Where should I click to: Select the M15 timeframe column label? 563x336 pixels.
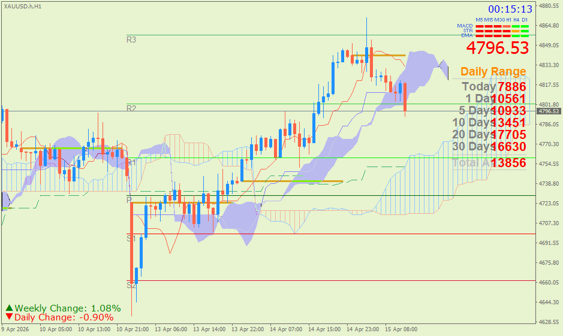coord(489,20)
